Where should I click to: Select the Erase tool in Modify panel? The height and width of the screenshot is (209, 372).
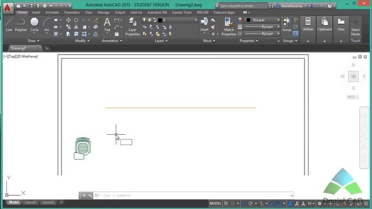pyautogui.click(x=95, y=20)
